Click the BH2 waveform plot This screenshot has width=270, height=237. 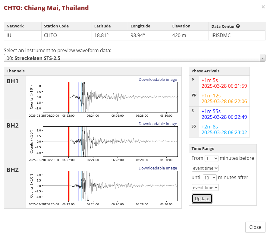(110, 141)
